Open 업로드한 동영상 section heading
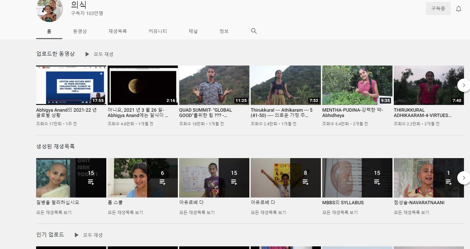The image size is (470, 249). pyautogui.click(x=55, y=54)
